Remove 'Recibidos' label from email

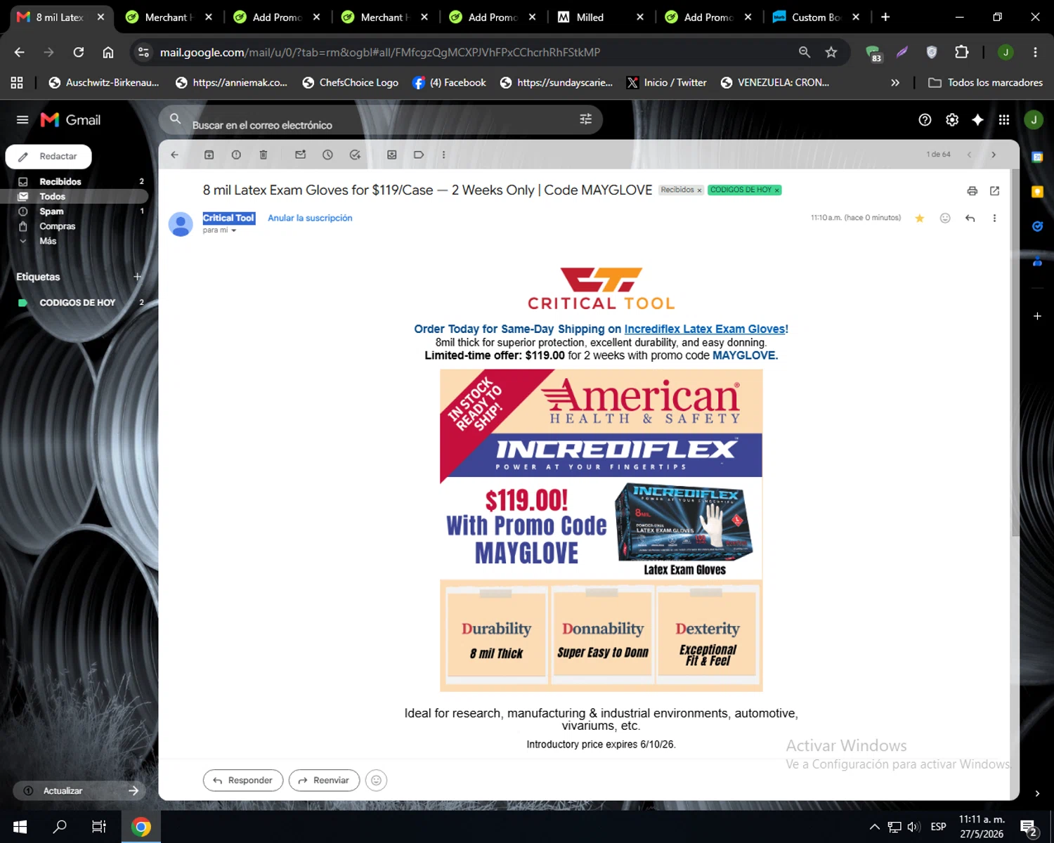pos(699,190)
